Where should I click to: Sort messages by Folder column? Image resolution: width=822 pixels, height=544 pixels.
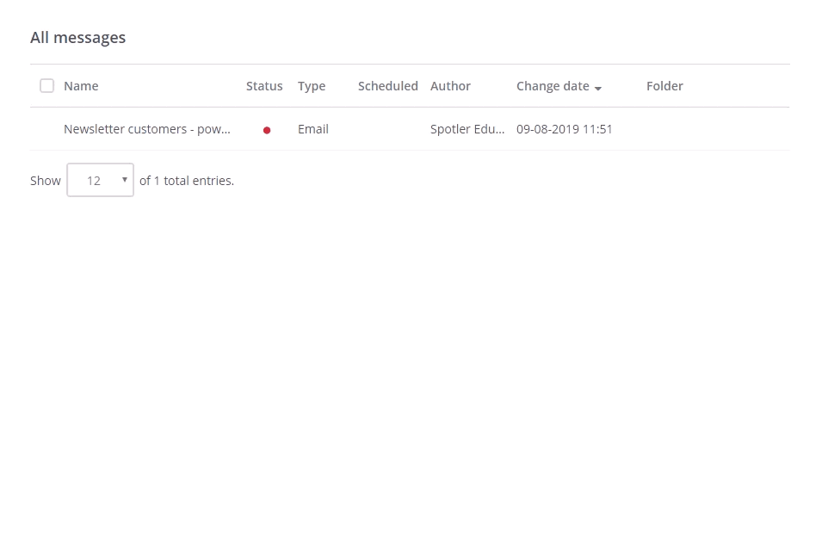click(x=664, y=85)
